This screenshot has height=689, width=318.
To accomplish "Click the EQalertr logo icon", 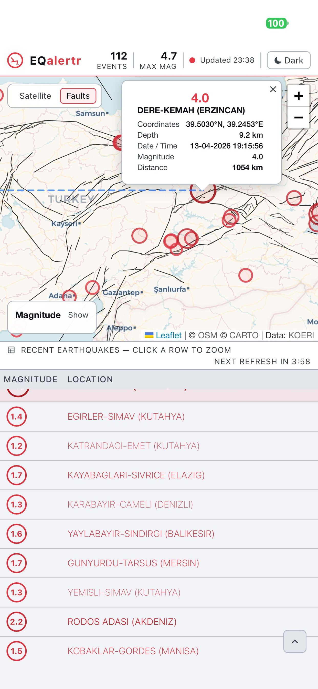I will pyautogui.click(x=15, y=60).
